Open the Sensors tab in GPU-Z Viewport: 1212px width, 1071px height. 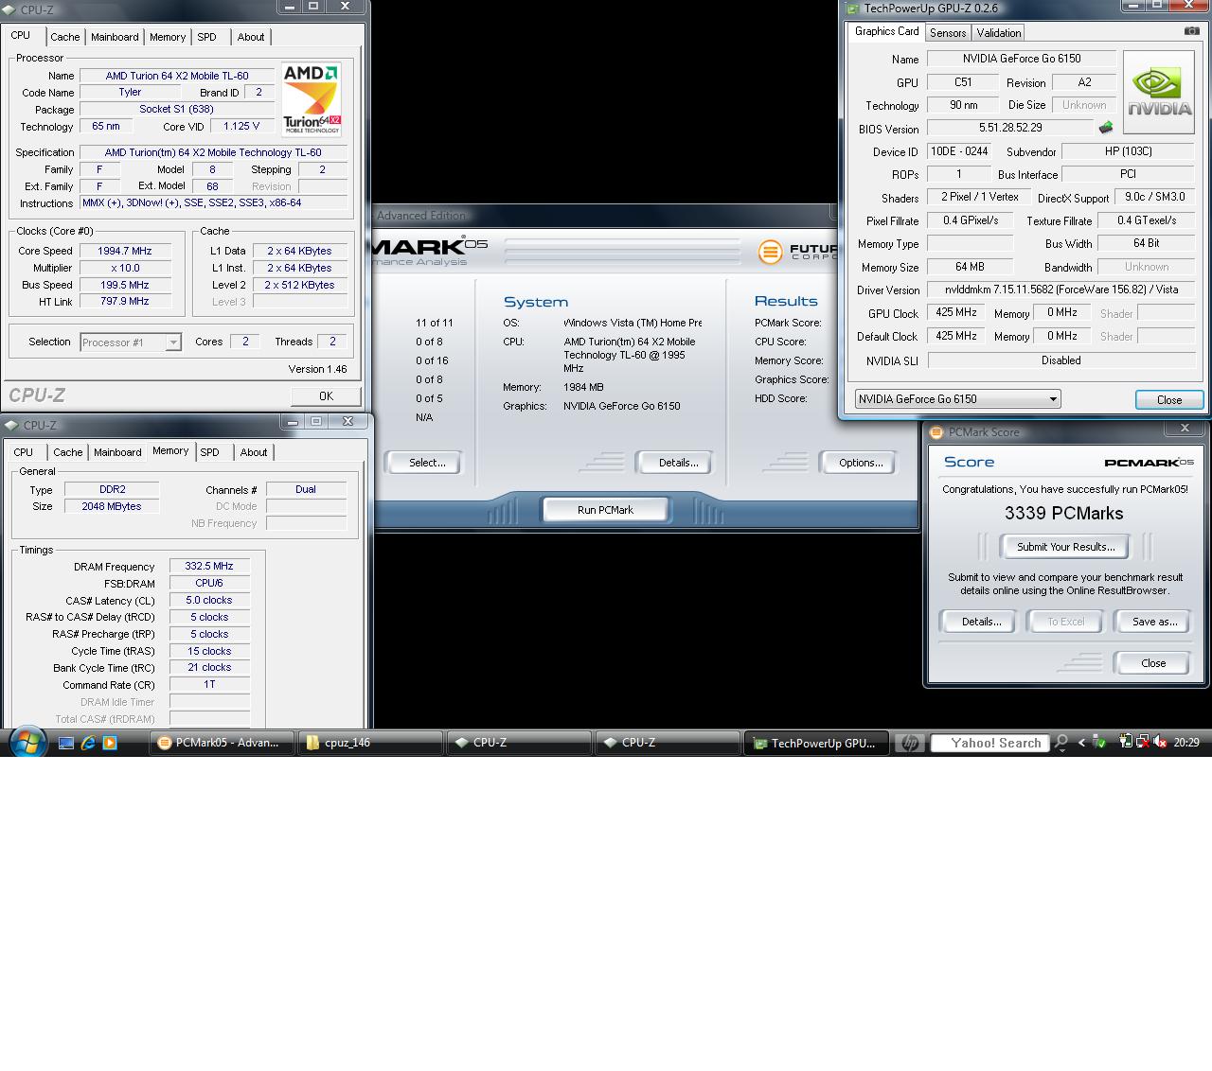pos(948,32)
